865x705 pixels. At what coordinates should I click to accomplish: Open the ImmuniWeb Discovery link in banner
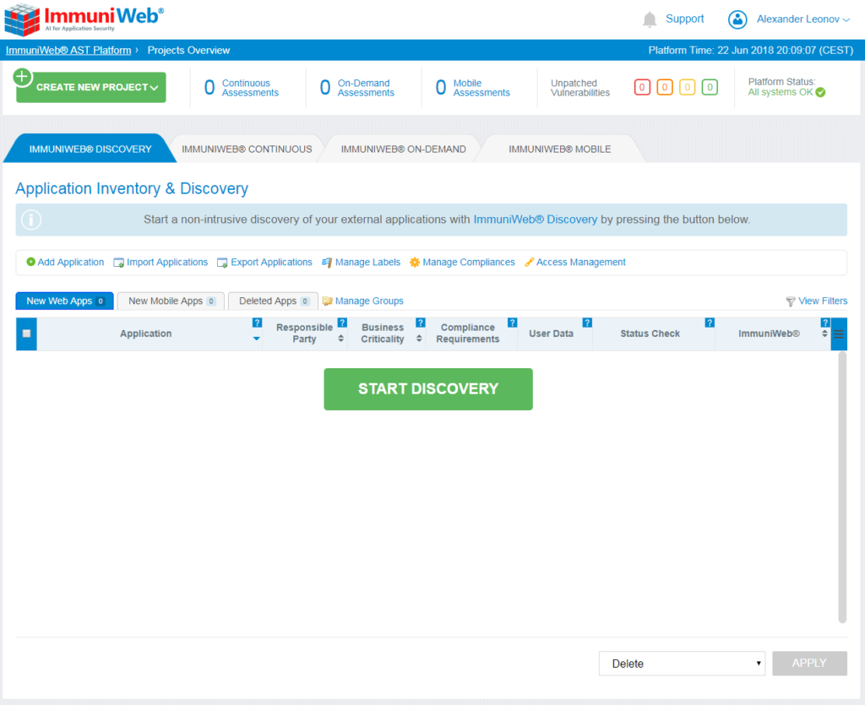[x=535, y=220]
